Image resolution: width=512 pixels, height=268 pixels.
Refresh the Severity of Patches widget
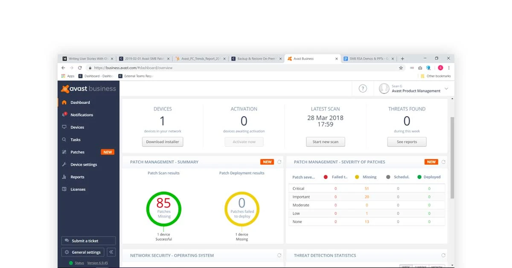443,162
